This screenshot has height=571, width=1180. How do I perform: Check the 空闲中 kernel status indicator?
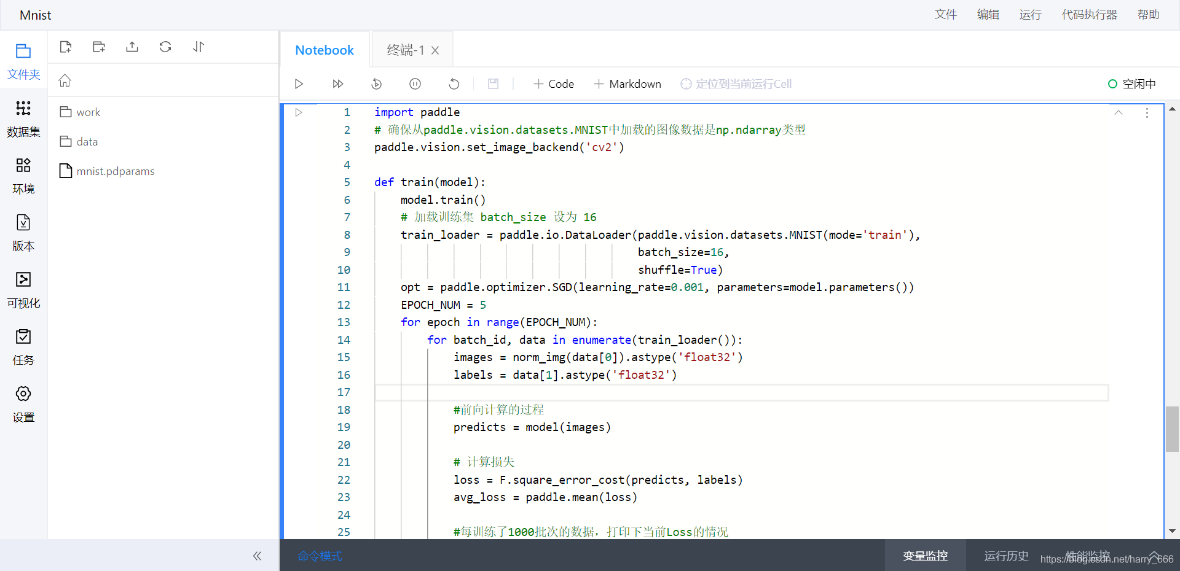click(1132, 84)
